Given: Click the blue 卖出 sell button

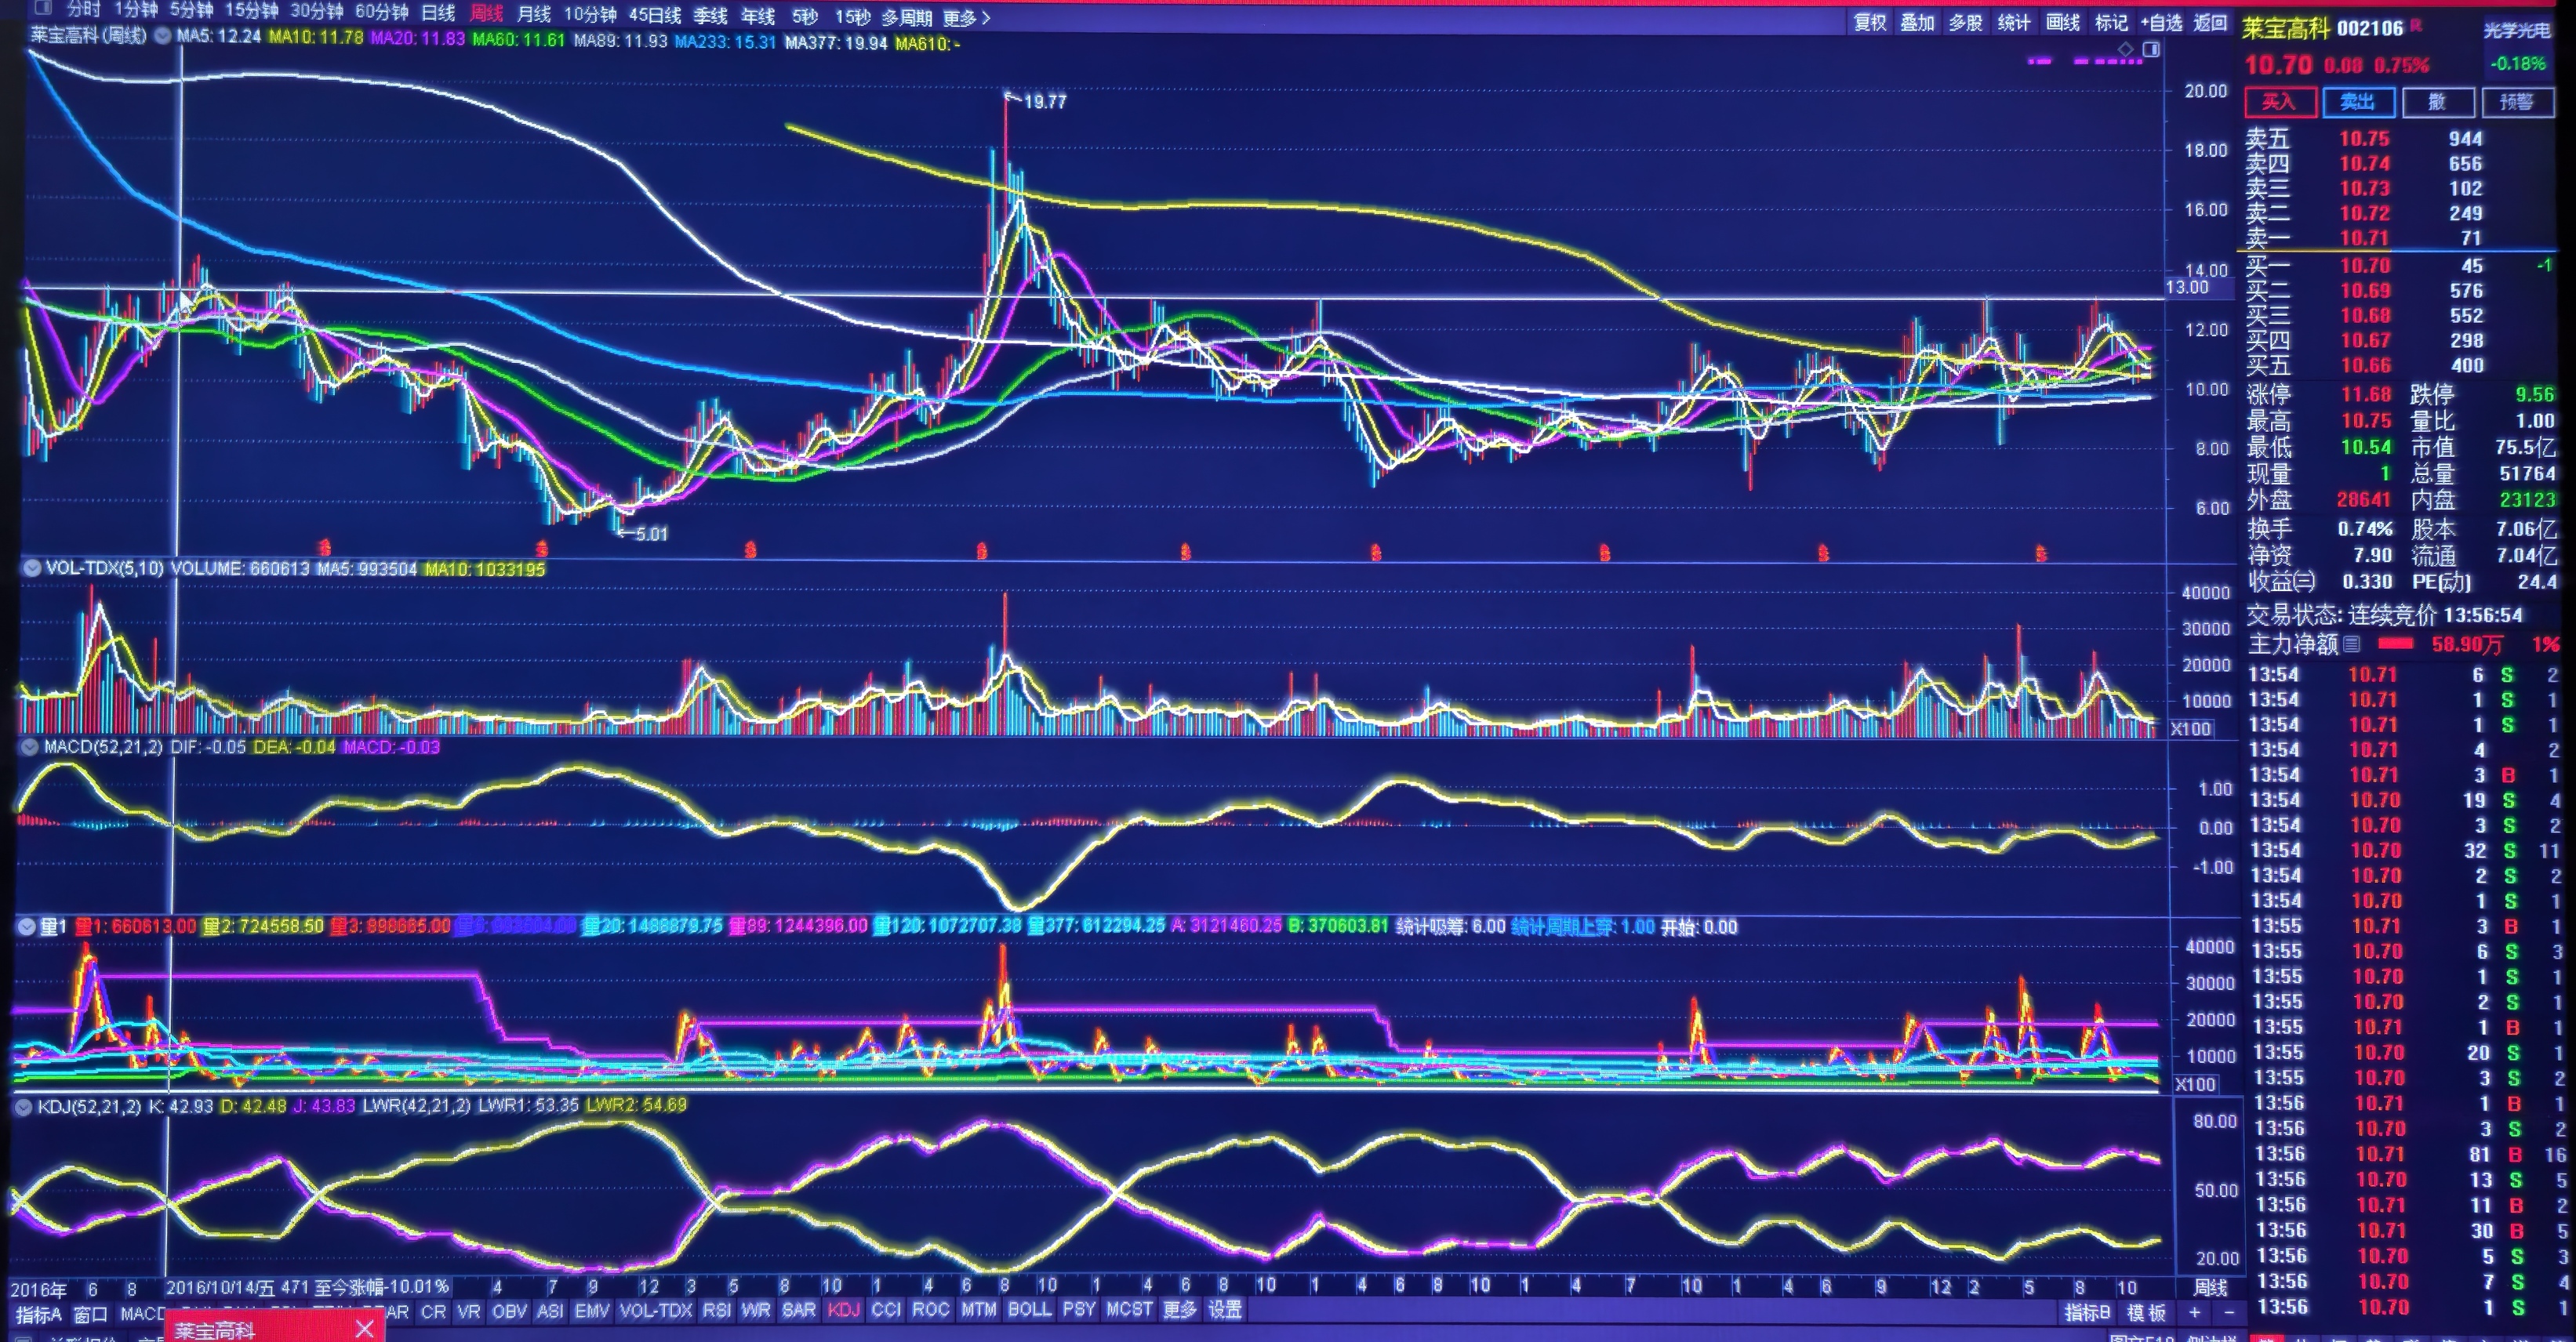Looking at the screenshot, I should point(2357,102).
